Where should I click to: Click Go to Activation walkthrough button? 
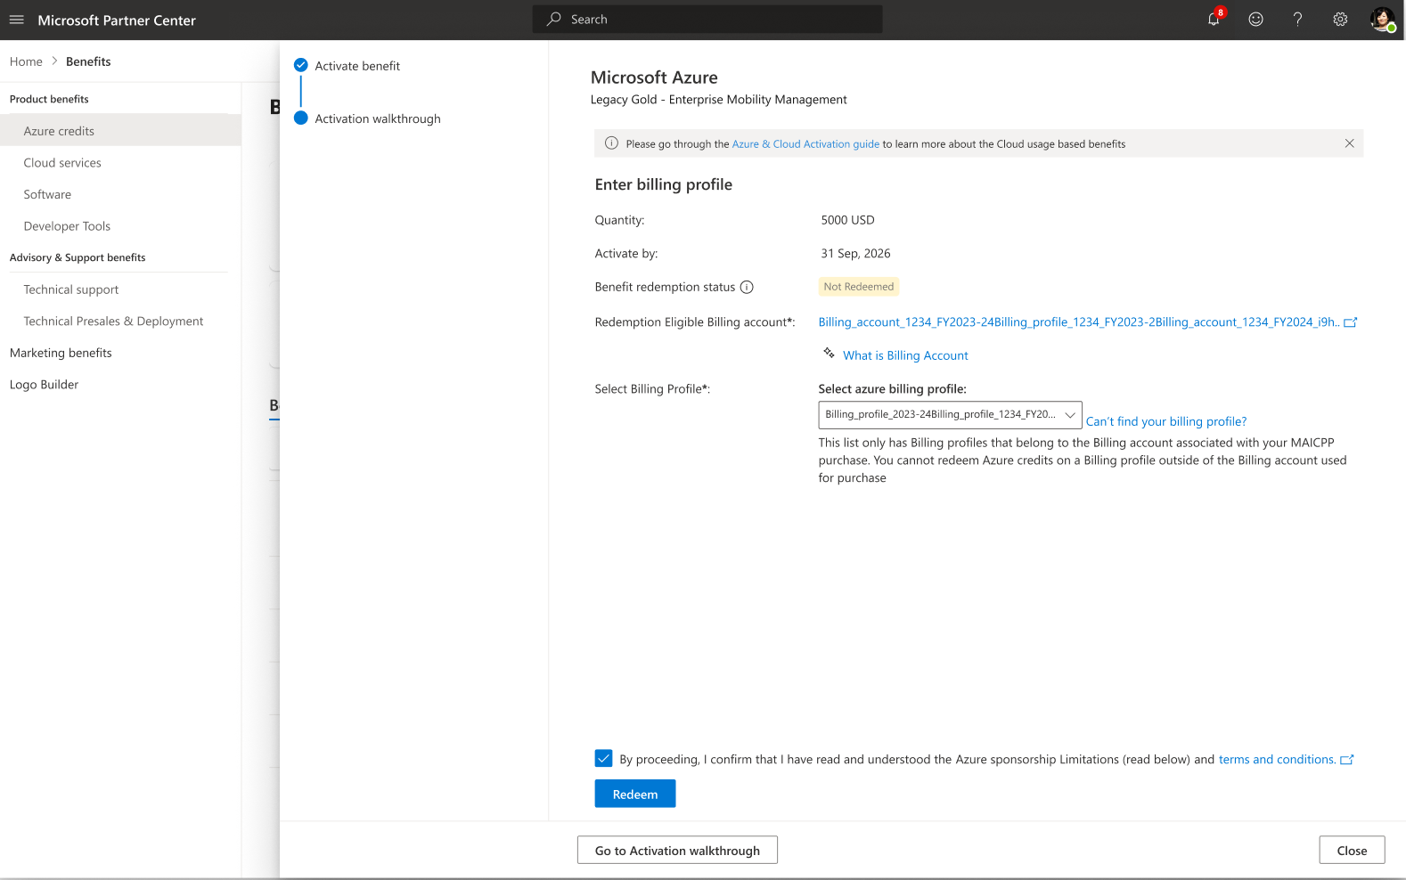677,850
